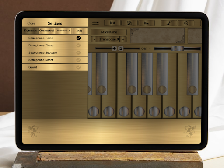Viewport: 224px width, 168px height.
Task: Switch to the Orchestral-X tab
Action: pos(63,31)
